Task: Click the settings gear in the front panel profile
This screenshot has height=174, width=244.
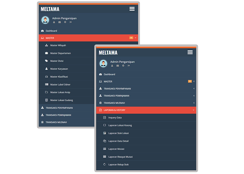Action: (123, 66)
